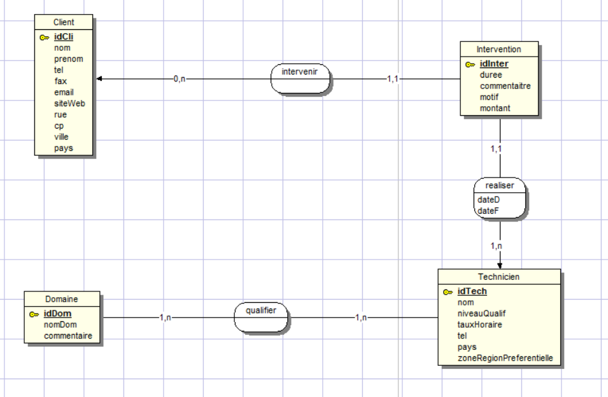
Task: Click the 0,n cardinality label
Action: (x=180, y=80)
